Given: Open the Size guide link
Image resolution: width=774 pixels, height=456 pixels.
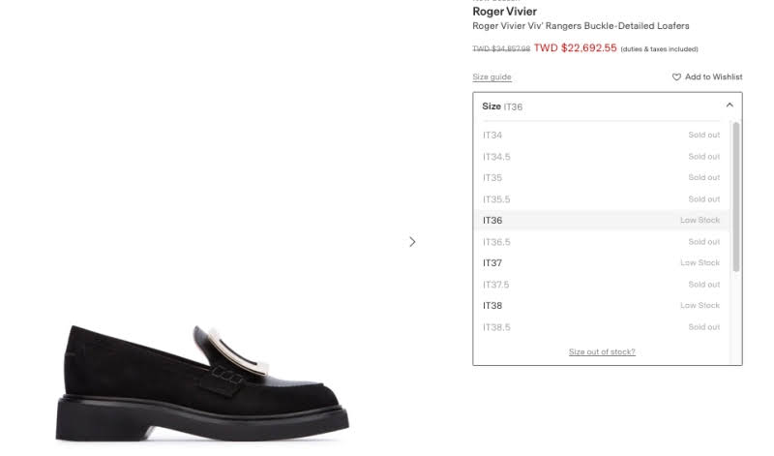Looking at the screenshot, I should pyautogui.click(x=491, y=77).
